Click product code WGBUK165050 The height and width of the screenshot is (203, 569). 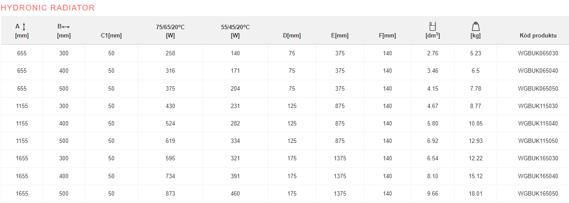[x=538, y=194]
